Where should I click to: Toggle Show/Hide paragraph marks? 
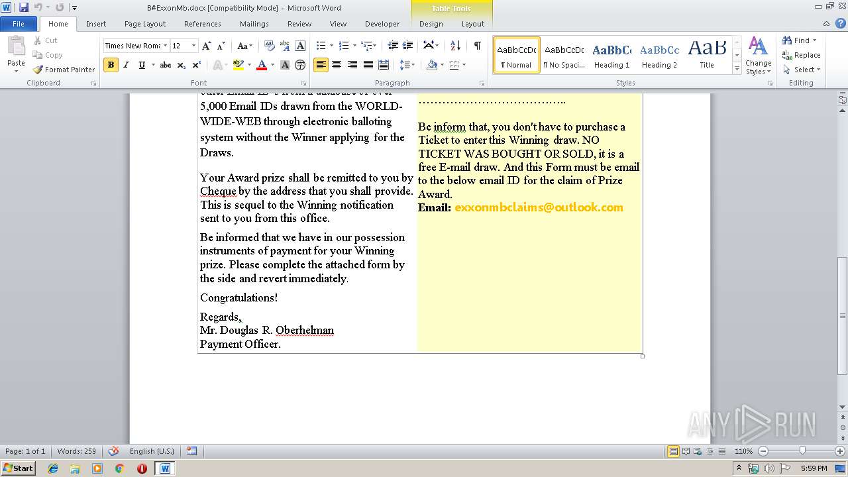tap(477, 46)
